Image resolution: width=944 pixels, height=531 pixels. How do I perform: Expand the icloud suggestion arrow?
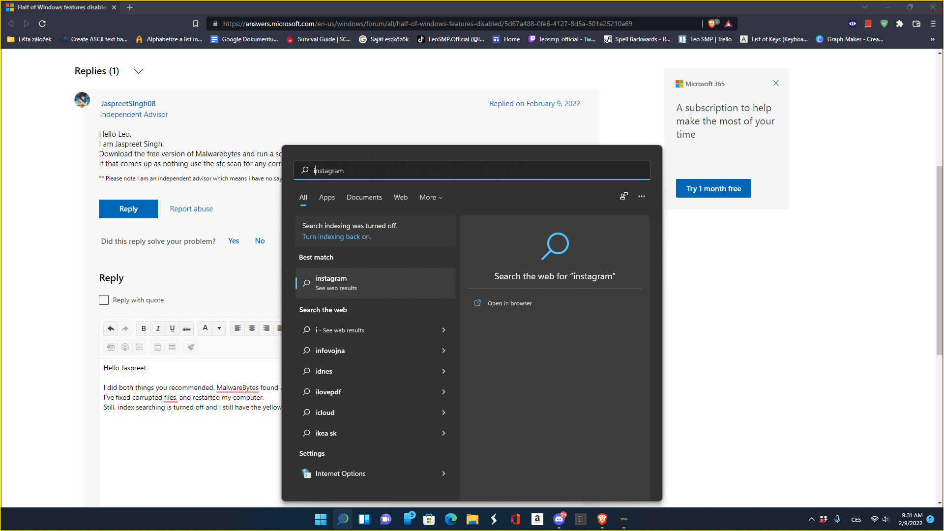point(443,413)
